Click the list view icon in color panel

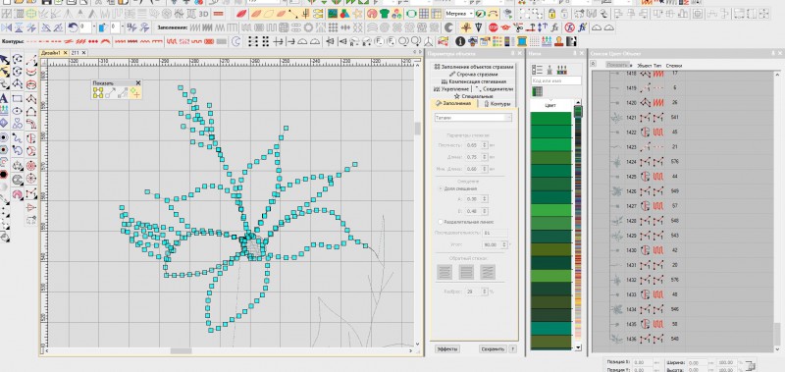point(537,70)
